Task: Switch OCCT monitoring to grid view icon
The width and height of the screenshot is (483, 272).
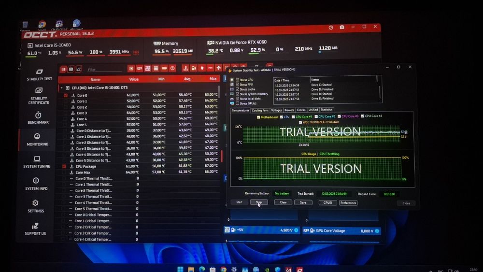Action: 71,69
